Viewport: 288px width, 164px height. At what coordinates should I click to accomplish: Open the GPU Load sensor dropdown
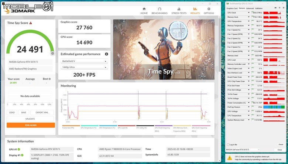249,60
